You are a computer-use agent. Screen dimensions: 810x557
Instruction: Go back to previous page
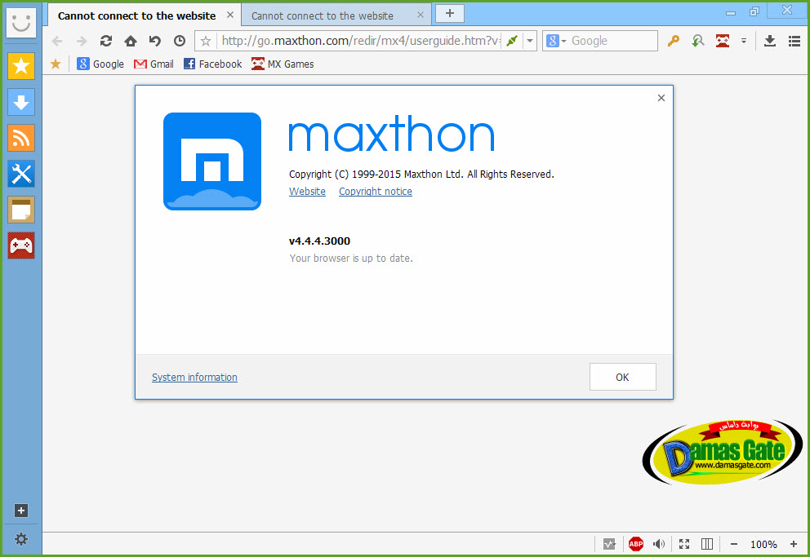[57, 41]
